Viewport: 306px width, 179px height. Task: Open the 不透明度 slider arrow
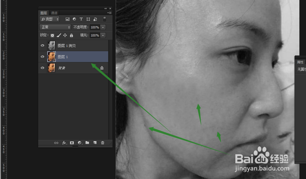click(103, 27)
